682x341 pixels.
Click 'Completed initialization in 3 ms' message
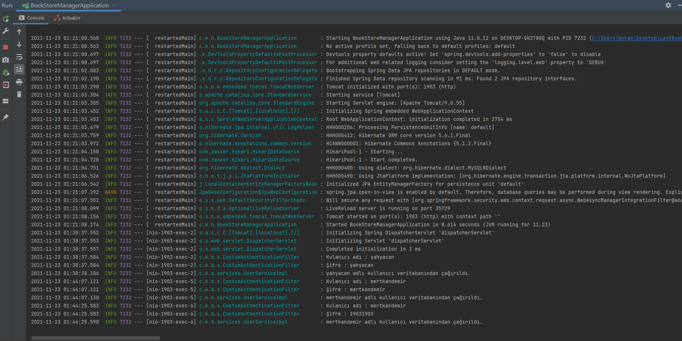click(373, 249)
